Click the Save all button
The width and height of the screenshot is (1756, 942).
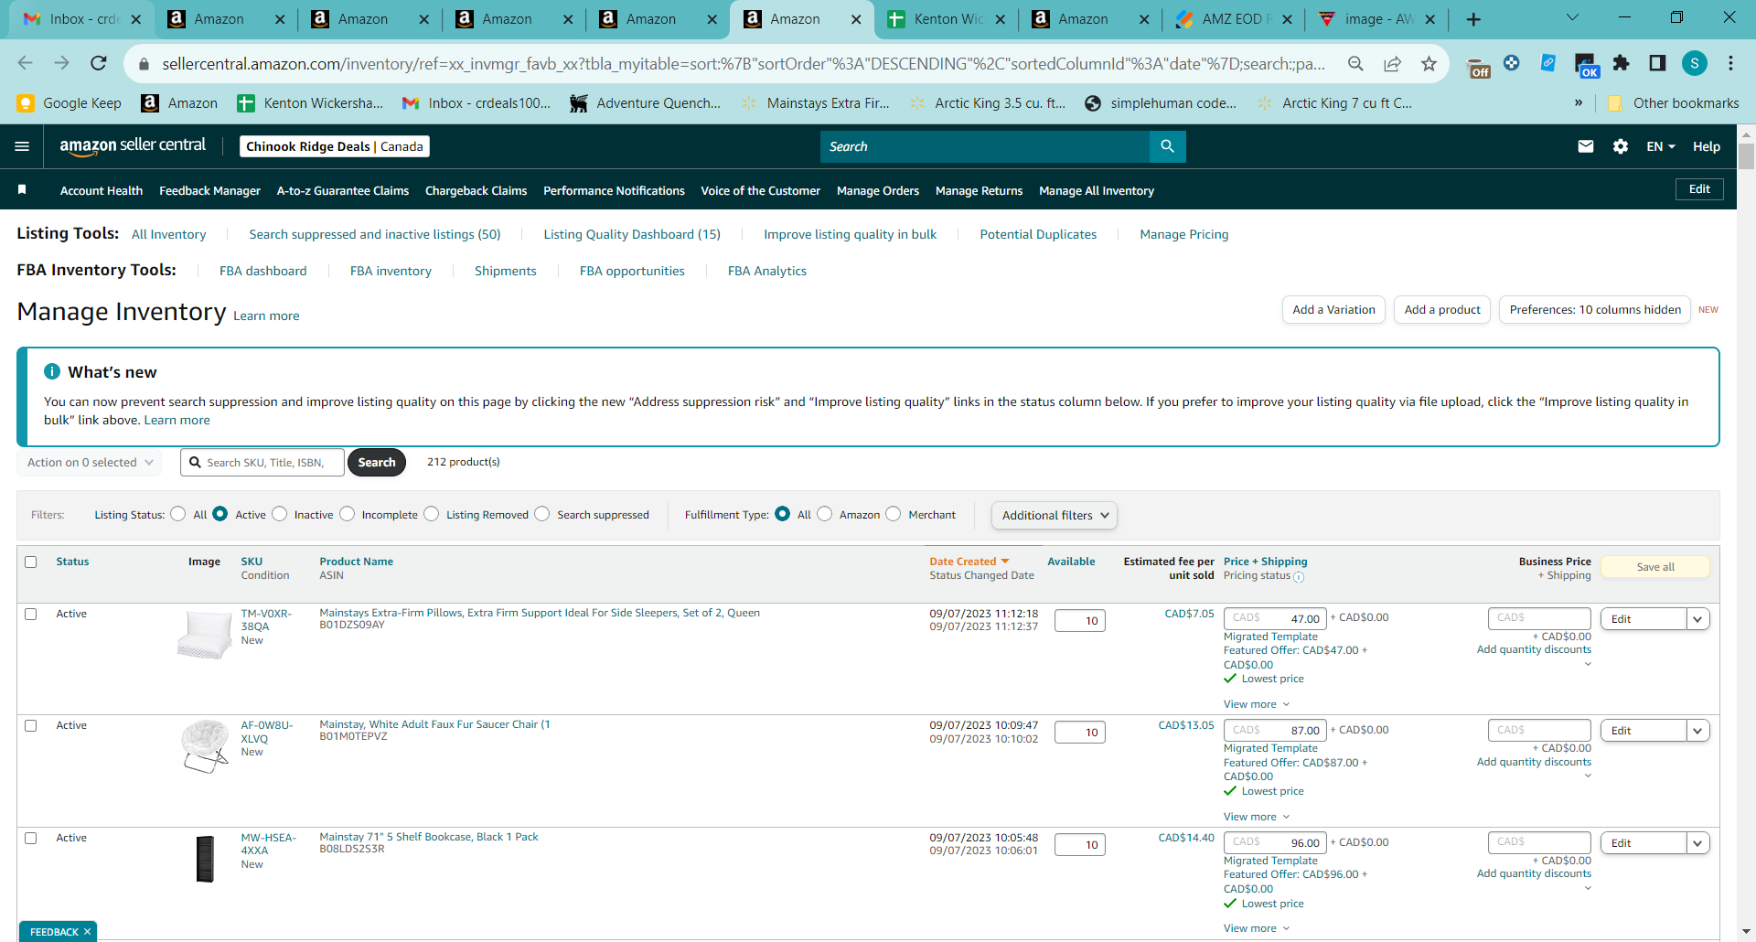(1655, 567)
